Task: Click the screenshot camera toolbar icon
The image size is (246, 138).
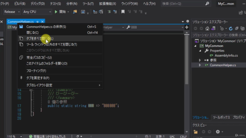Action: click(83, 12)
